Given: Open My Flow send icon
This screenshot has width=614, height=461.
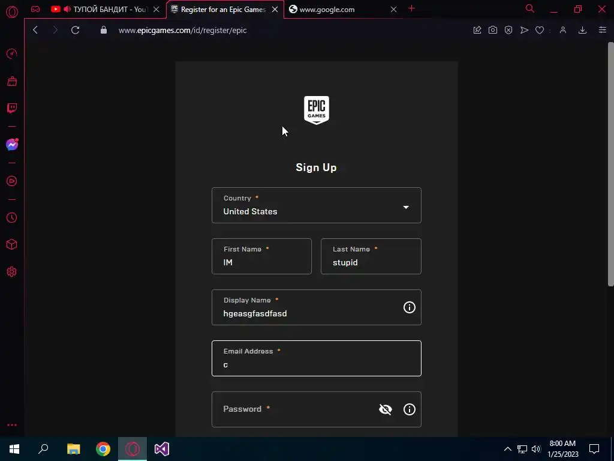Looking at the screenshot, I should [524, 30].
